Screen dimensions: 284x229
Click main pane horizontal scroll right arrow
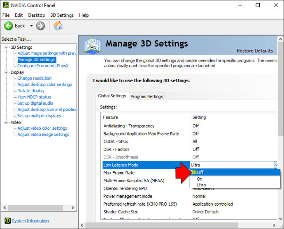(x=274, y=225)
